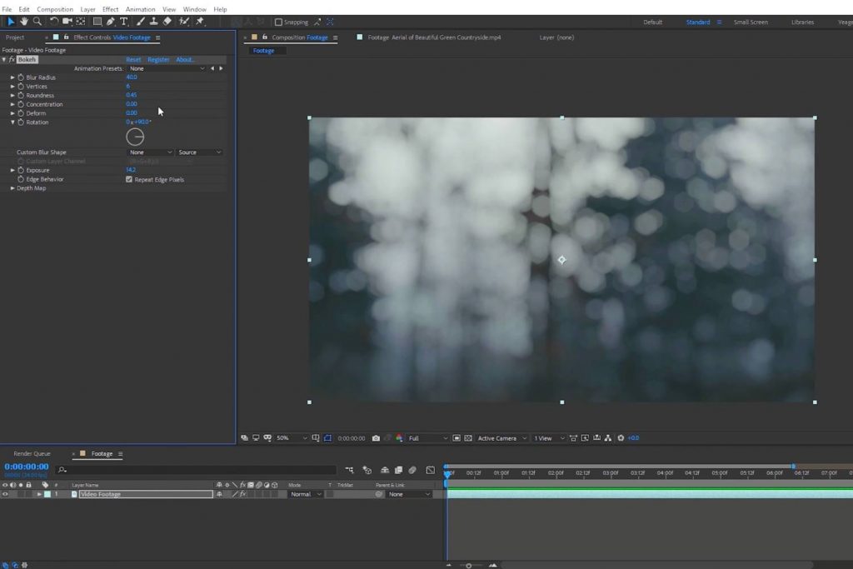
Task: Click the About link for Bokeh
Action: point(185,60)
